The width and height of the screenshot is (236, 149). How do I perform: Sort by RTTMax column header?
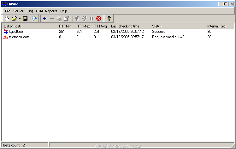tap(84, 26)
